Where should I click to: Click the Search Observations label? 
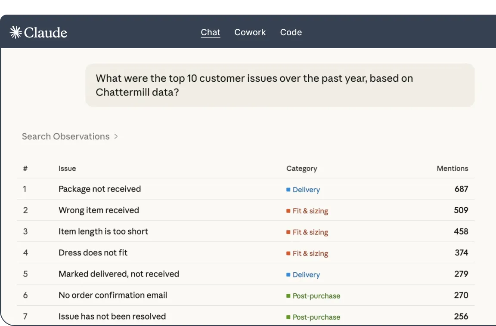coord(65,136)
